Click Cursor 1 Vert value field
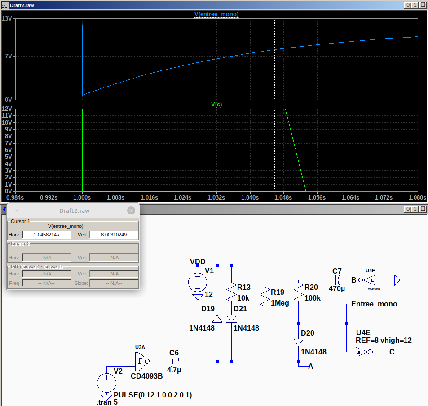Viewport: 428px width, 406px height. point(114,235)
